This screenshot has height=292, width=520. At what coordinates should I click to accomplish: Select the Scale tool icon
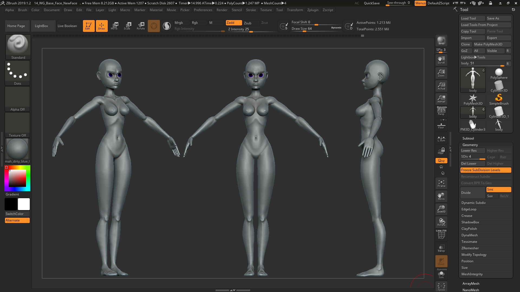(x=128, y=26)
